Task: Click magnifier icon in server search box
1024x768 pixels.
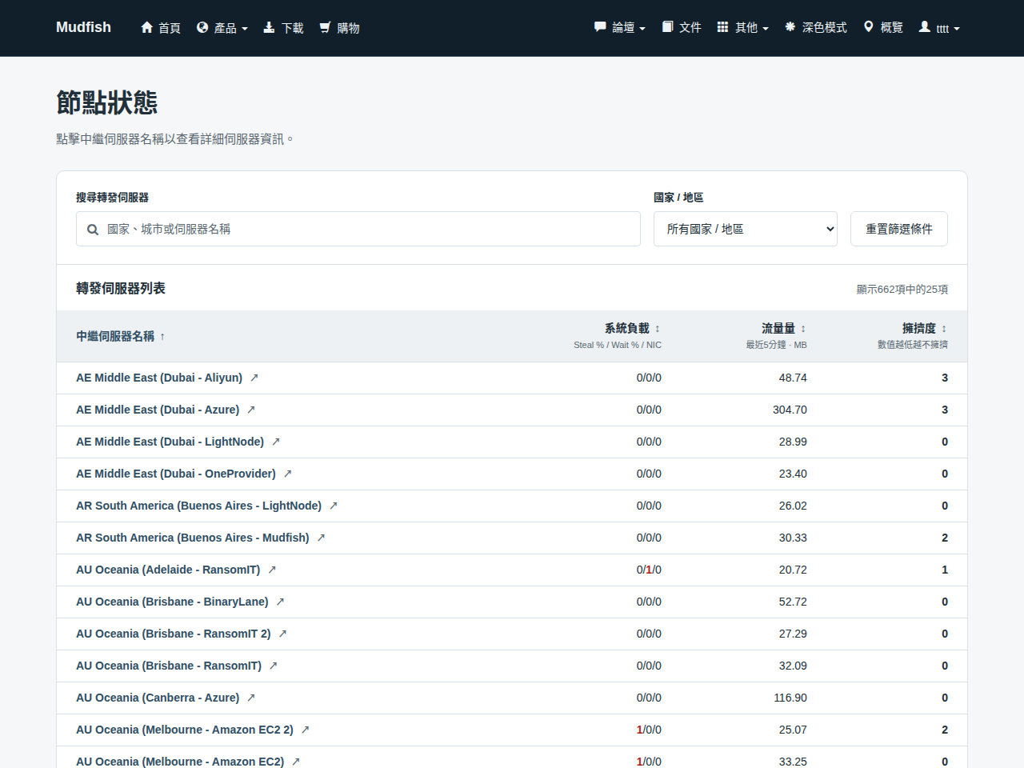Action: coord(93,230)
